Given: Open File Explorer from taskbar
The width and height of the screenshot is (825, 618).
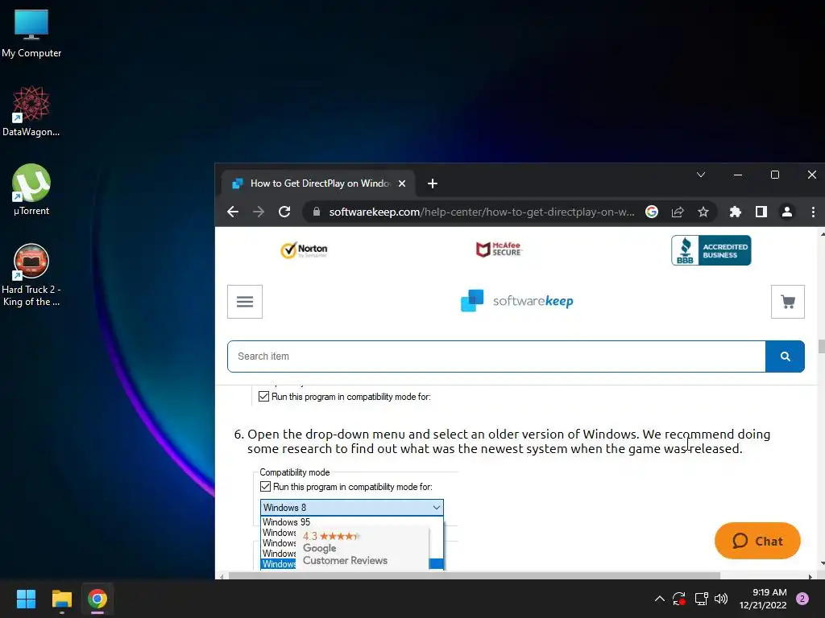Looking at the screenshot, I should 61,599.
